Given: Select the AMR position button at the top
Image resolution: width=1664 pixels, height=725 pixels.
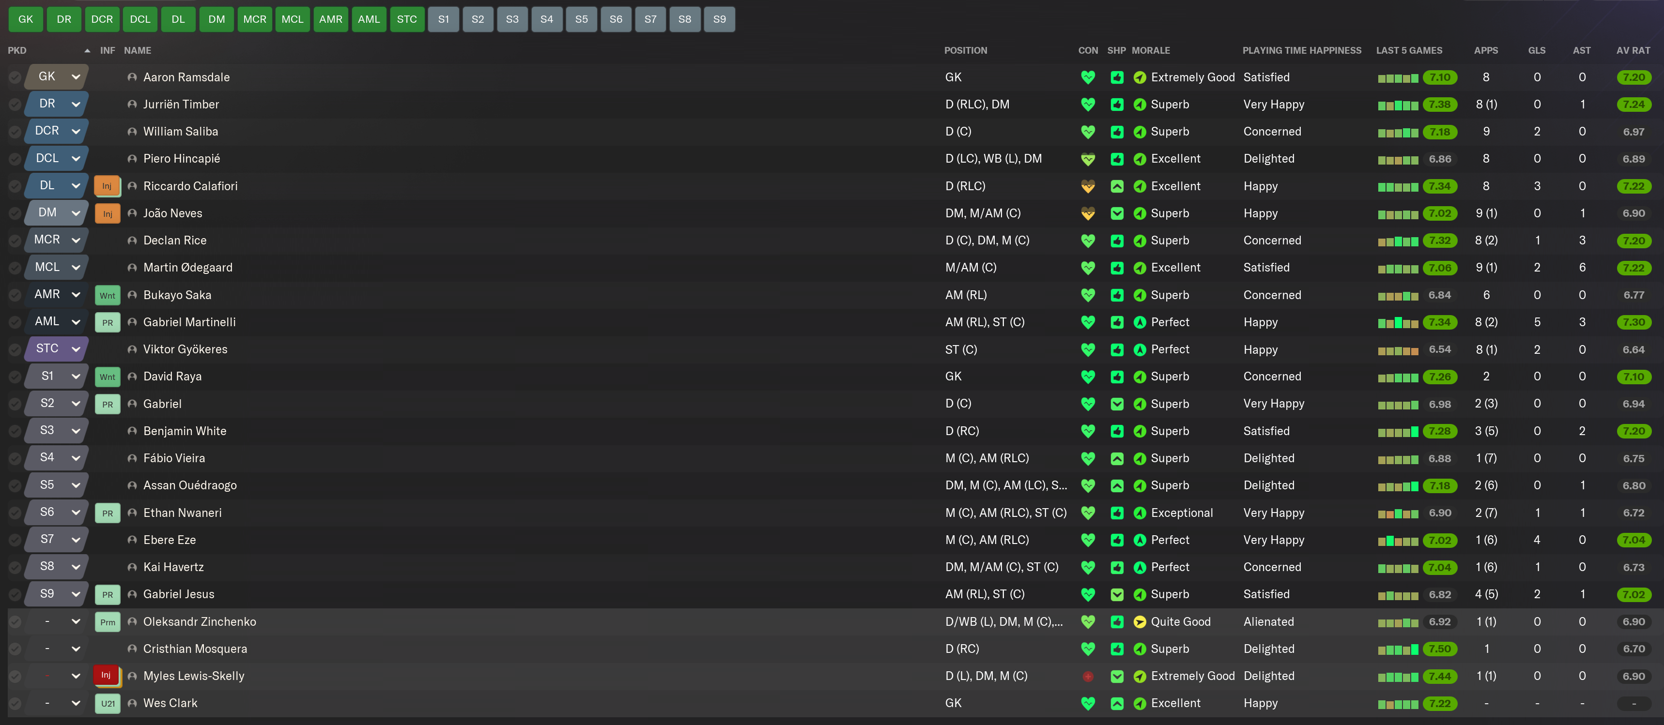Looking at the screenshot, I should [330, 19].
